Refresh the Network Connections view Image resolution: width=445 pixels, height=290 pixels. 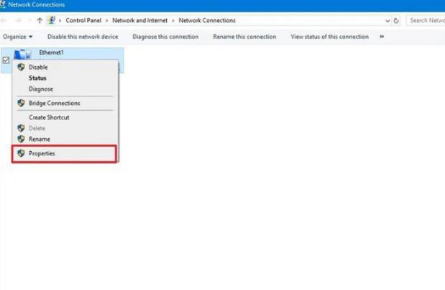click(396, 20)
